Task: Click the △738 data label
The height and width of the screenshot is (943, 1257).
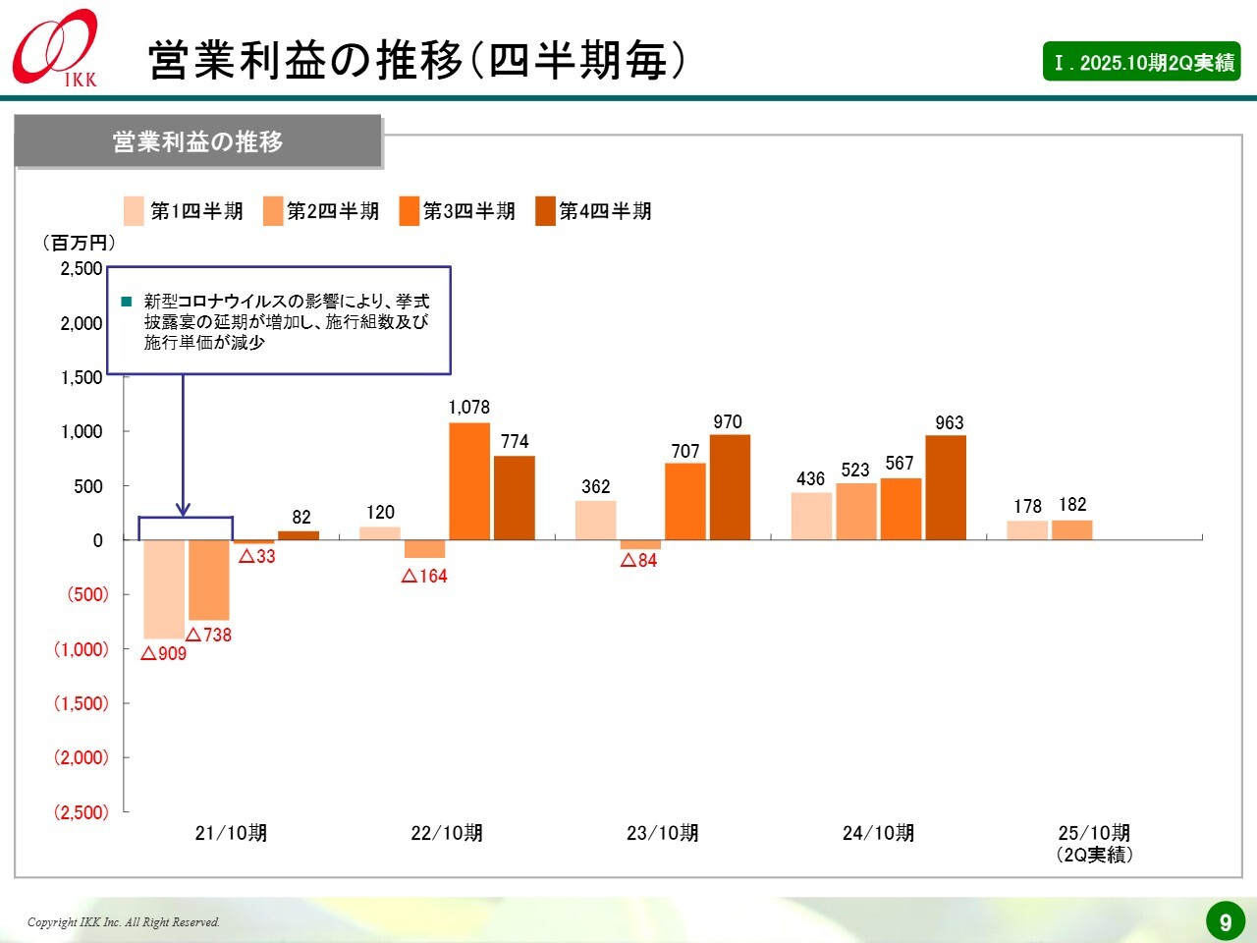Action: tap(209, 635)
